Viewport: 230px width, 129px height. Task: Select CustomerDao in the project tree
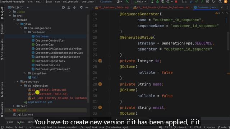pyautogui.click(x=44, y=44)
